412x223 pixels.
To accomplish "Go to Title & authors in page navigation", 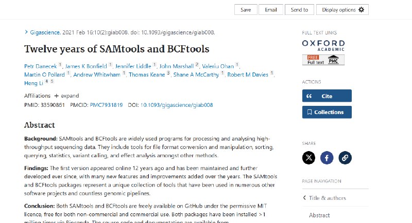I will pos(328,198).
